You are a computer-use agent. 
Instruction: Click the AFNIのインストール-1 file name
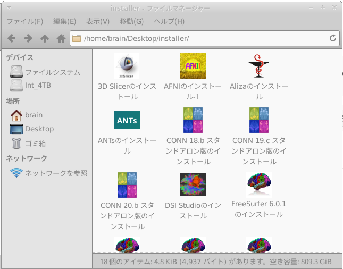pyautogui.click(x=193, y=91)
